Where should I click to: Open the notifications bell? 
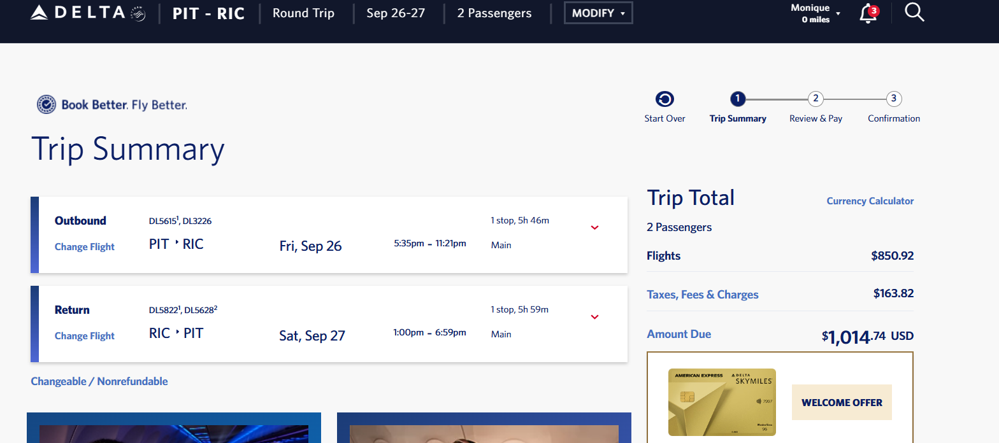click(868, 14)
